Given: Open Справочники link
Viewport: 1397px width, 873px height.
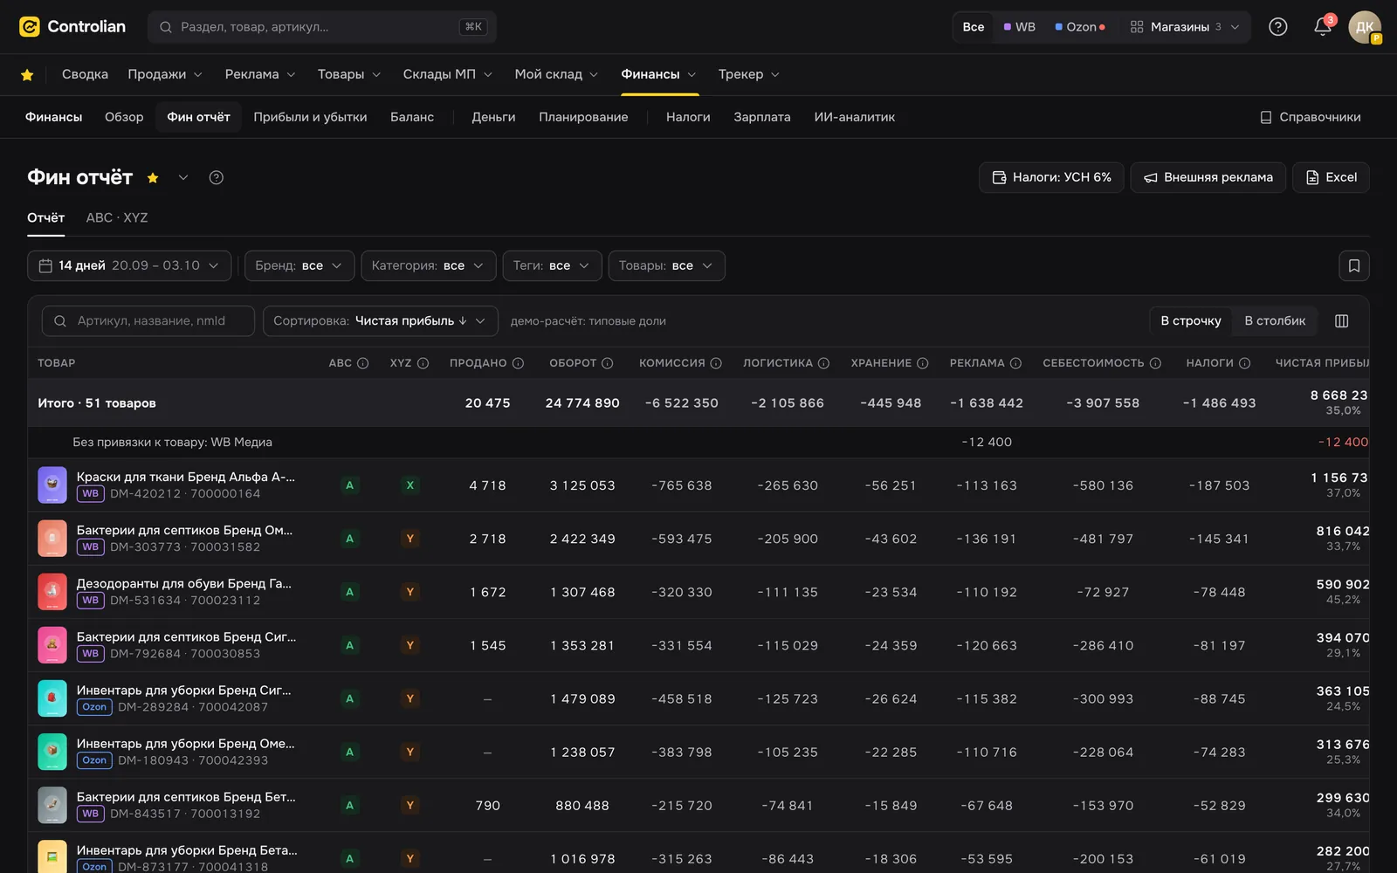Looking at the screenshot, I should point(1310,117).
